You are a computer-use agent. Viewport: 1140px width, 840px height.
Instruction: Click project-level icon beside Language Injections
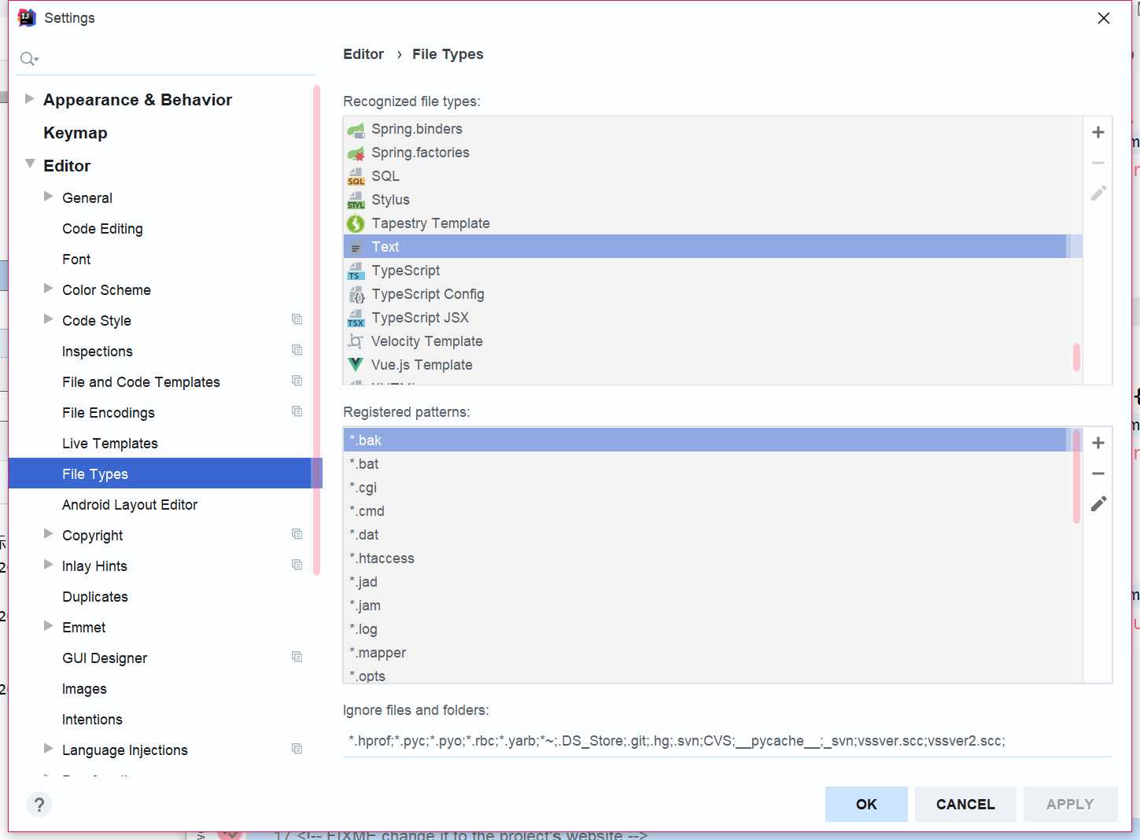pos(297,749)
